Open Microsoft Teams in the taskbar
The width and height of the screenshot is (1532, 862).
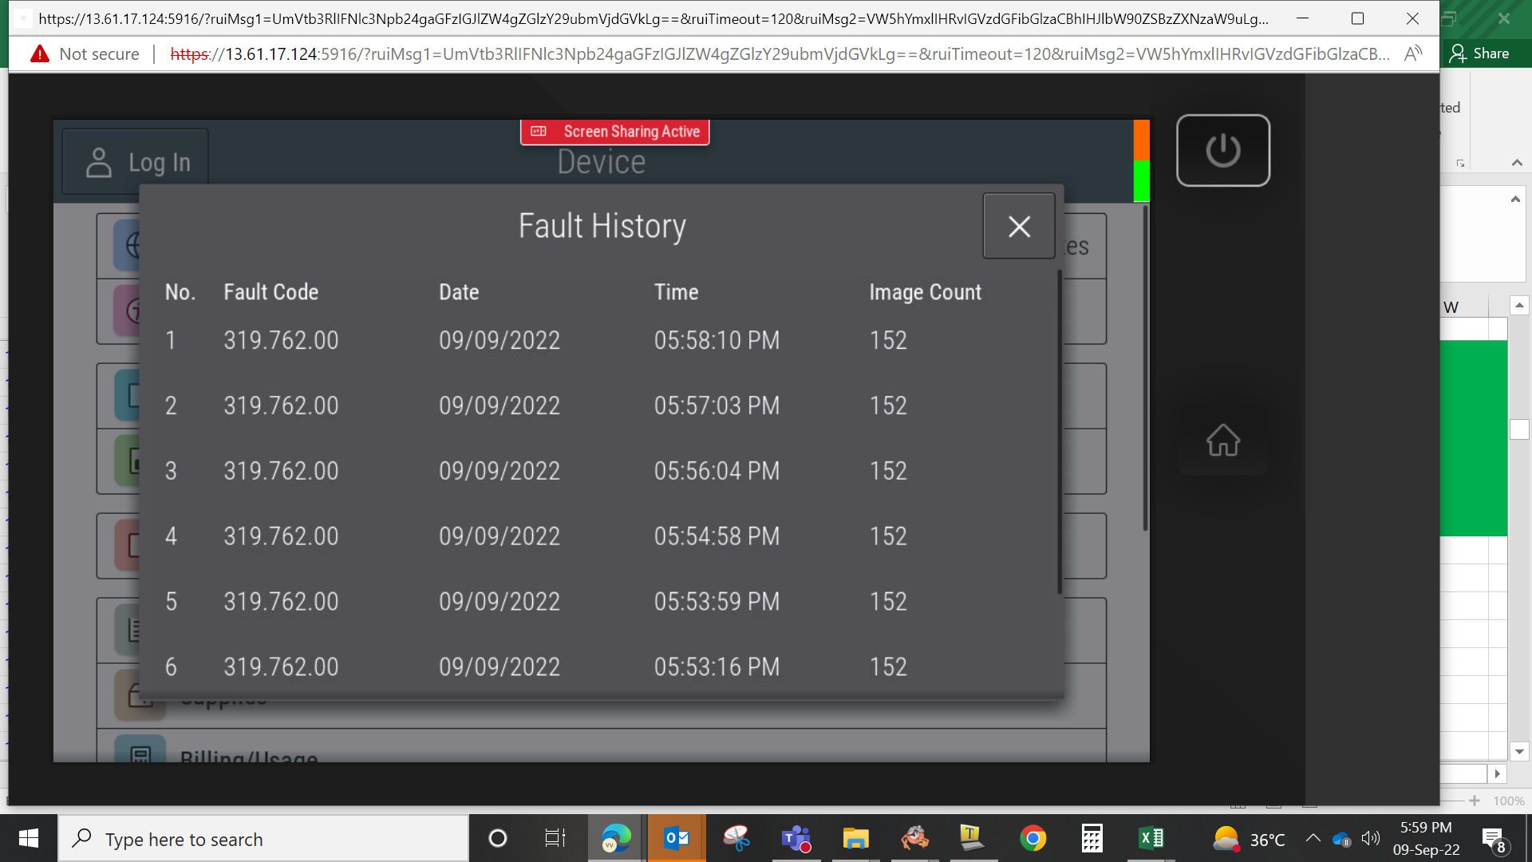pos(796,838)
